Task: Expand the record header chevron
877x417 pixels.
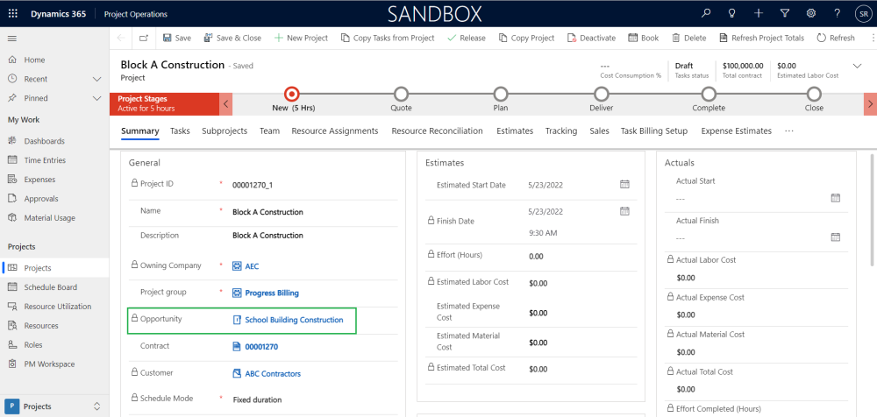Action: pos(857,67)
